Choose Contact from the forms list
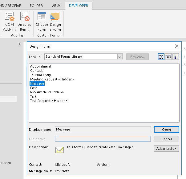The image size is (186, 179). [36, 71]
